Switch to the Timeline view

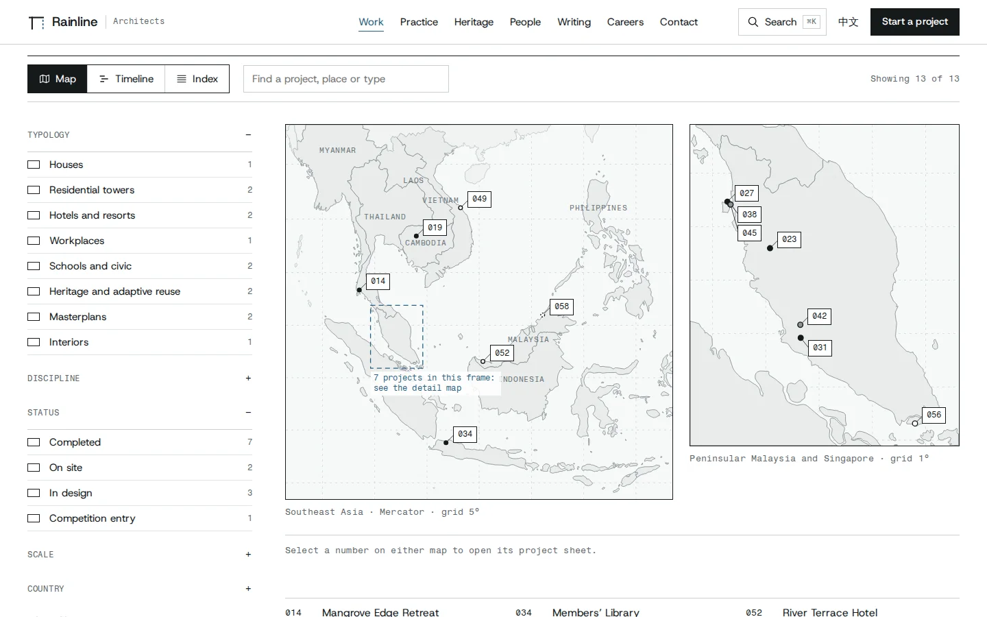[126, 79]
